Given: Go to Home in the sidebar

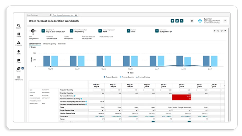Looking at the screenshot, I should click(19, 34).
